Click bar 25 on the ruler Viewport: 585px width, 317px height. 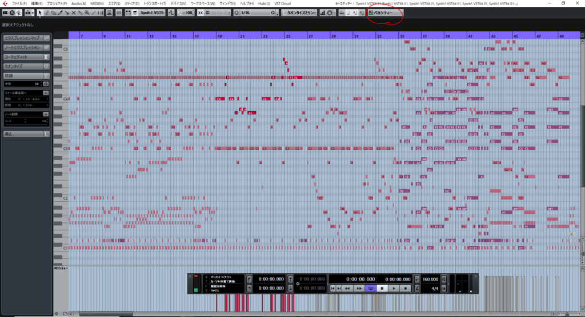pos(288,36)
